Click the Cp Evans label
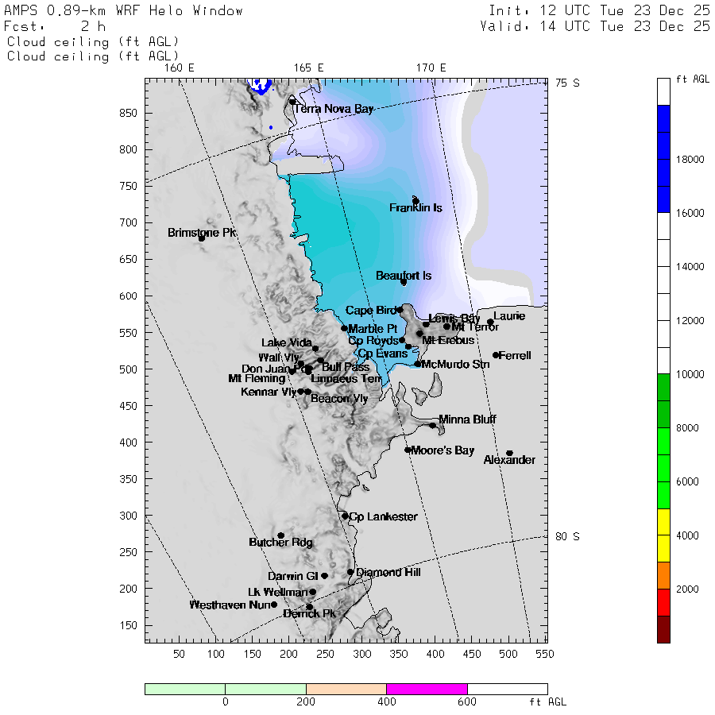Screen dimensions: 715x715 [x=383, y=354]
